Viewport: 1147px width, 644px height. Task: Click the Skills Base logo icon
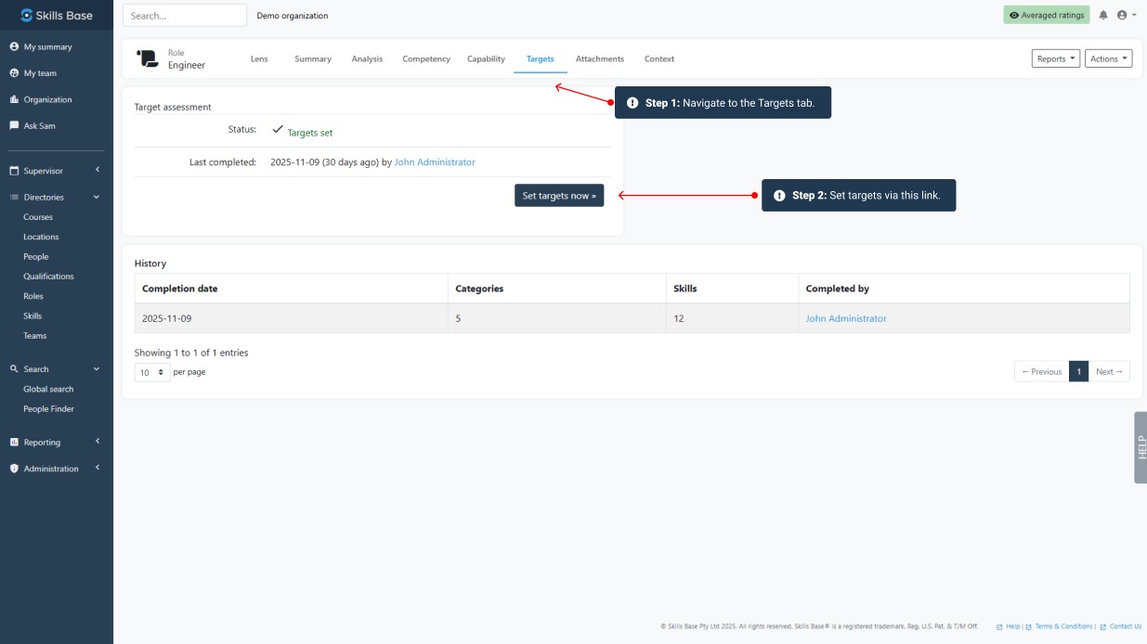tap(26, 15)
